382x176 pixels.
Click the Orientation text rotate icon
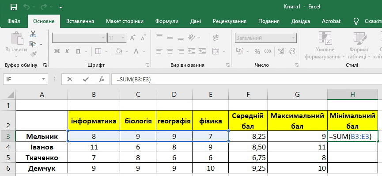(x=192, y=37)
